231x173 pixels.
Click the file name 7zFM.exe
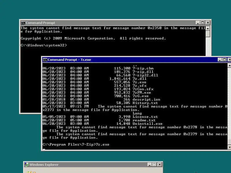point(142,93)
